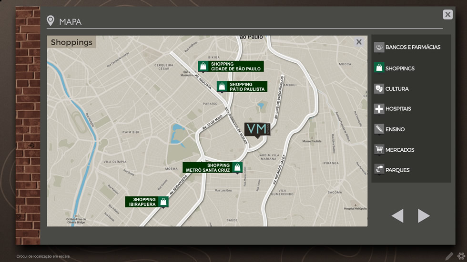467x262 pixels.
Task: Select the green Shoppings bag icon
Action: click(379, 68)
